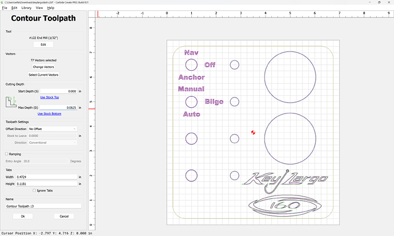Click the Change Vectors button
Image resolution: width=394 pixels, height=236 pixels.
[43, 67]
